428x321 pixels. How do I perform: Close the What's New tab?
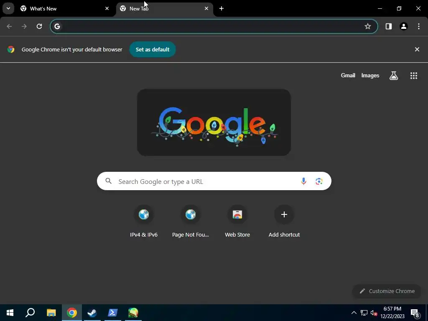pos(107,8)
